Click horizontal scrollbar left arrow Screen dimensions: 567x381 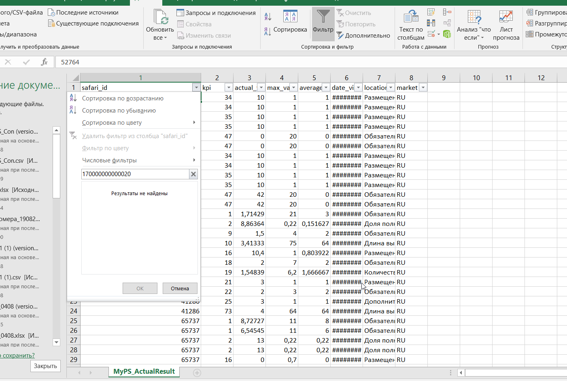pyautogui.click(x=461, y=372)
